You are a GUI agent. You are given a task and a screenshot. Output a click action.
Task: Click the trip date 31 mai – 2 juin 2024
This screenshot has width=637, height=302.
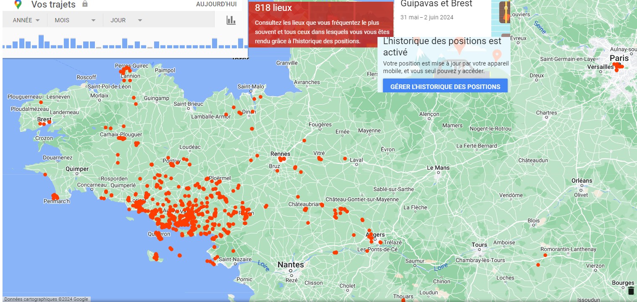(427, 17)
